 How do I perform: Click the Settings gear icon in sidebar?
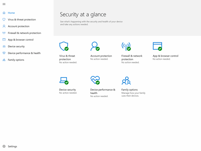click(4, 146)
